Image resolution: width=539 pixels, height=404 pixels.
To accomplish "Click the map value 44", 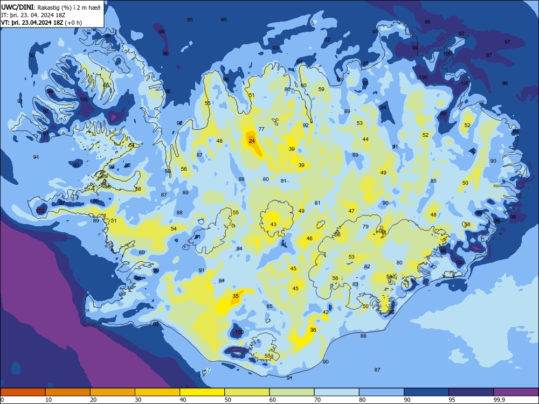I will tap(365, 139).
